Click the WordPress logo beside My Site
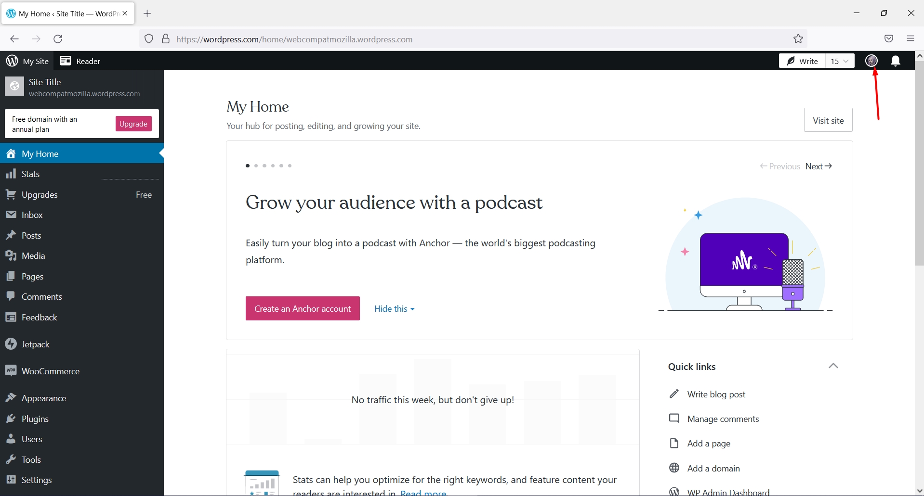This screenshot has width=924, height=496. 12,61
